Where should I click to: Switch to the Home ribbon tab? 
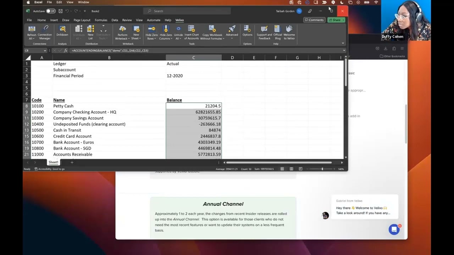[41, 20]
